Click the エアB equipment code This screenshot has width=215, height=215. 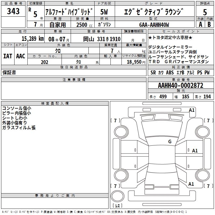(x=180, y=73)
